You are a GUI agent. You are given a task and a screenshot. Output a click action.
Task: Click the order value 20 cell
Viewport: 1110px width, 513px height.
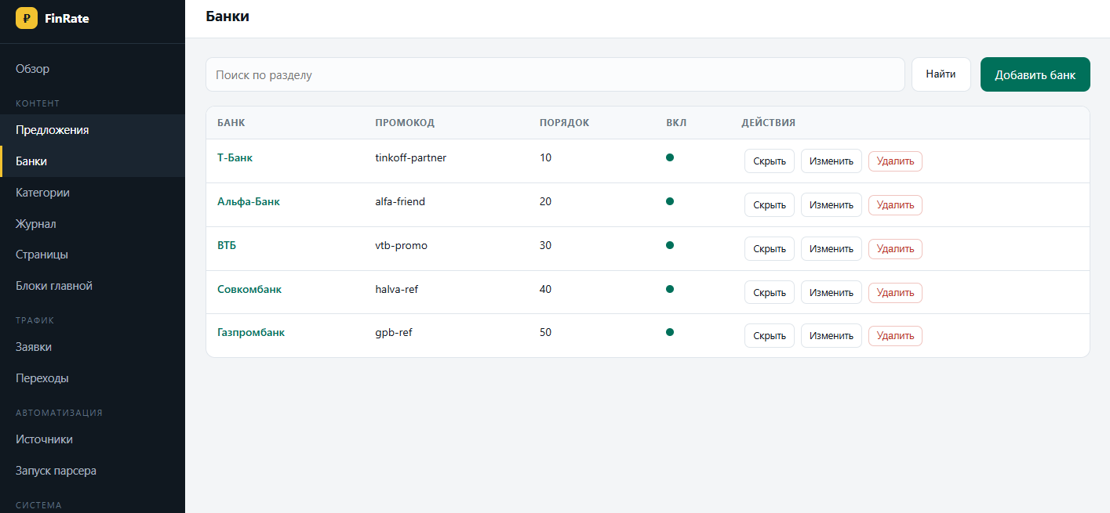pyautogui.click(x=545, y=201)
